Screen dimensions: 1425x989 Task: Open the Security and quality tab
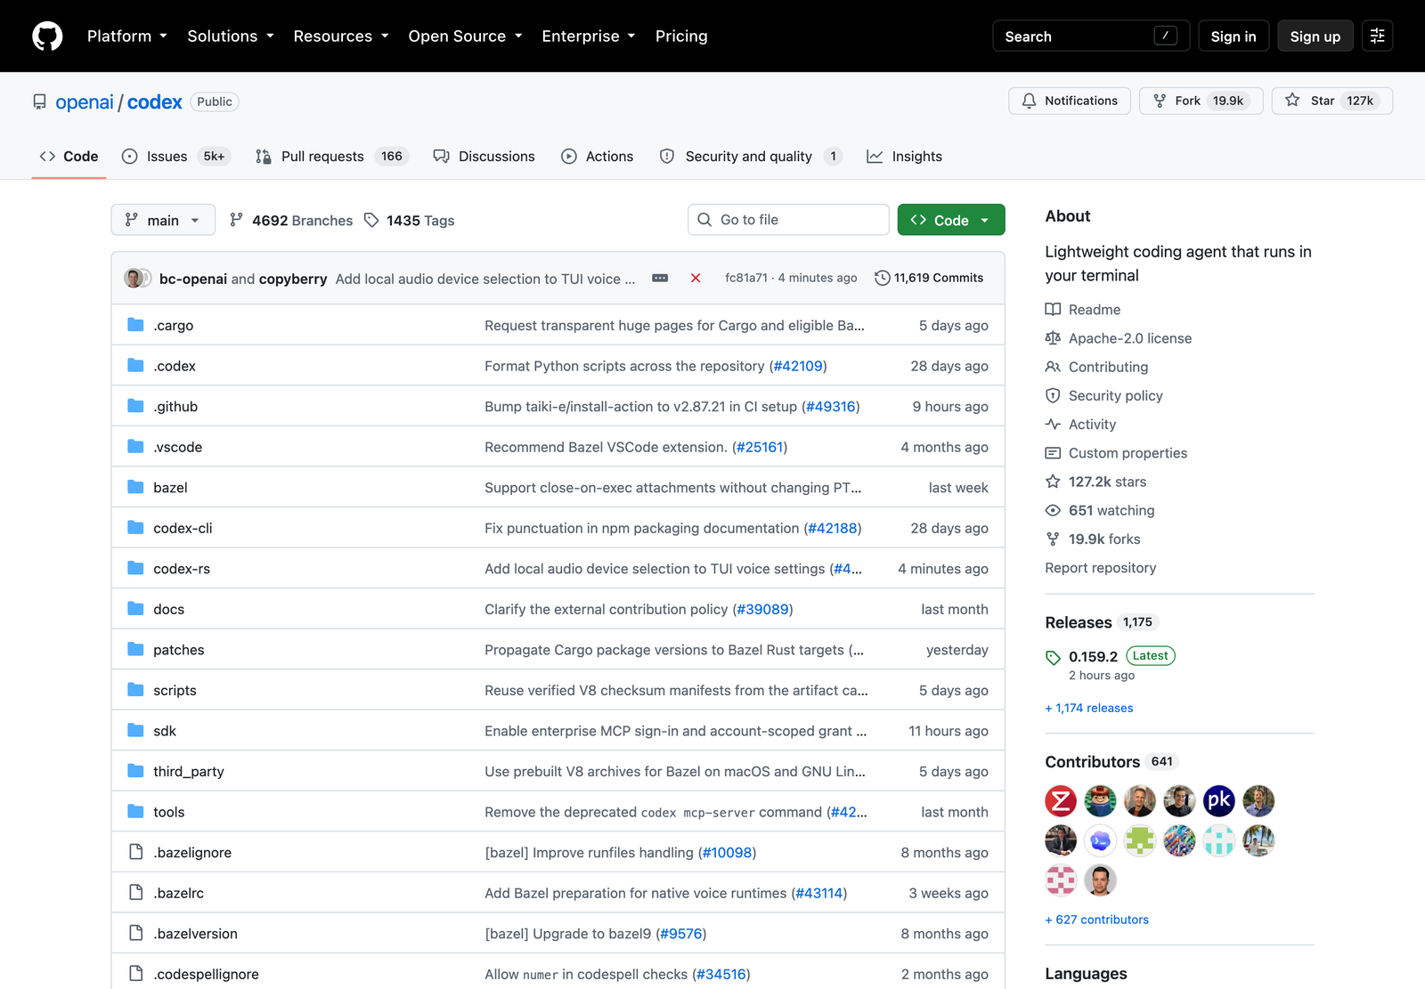point(750,157)
